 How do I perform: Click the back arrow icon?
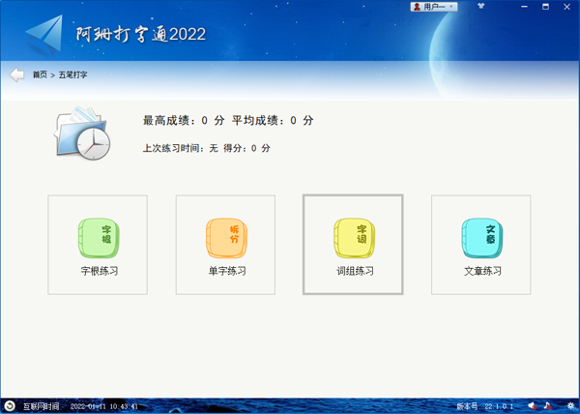click(17, 74)
